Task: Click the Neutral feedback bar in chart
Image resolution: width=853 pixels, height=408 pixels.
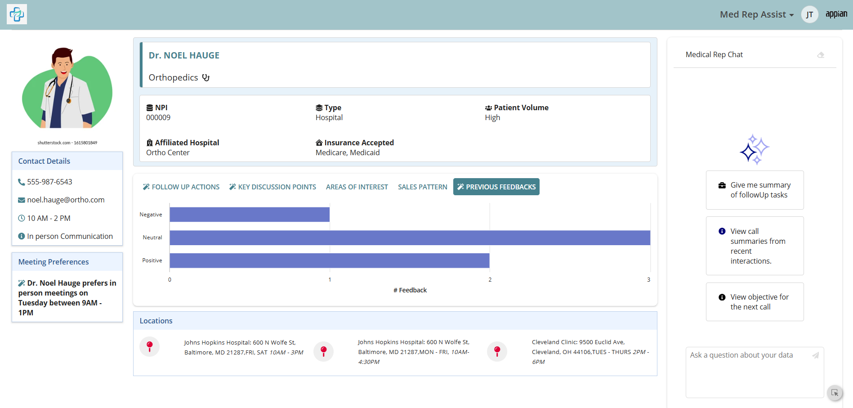Action: (x=410, y=238)
